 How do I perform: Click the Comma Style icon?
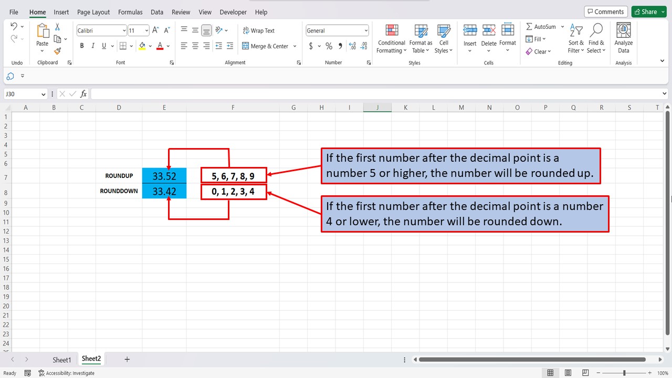point(340,46)
